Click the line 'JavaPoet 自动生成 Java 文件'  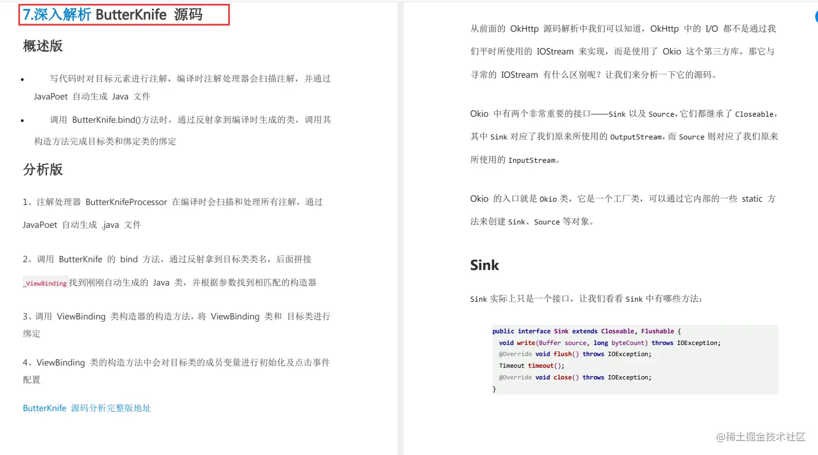tap(92, 97)
